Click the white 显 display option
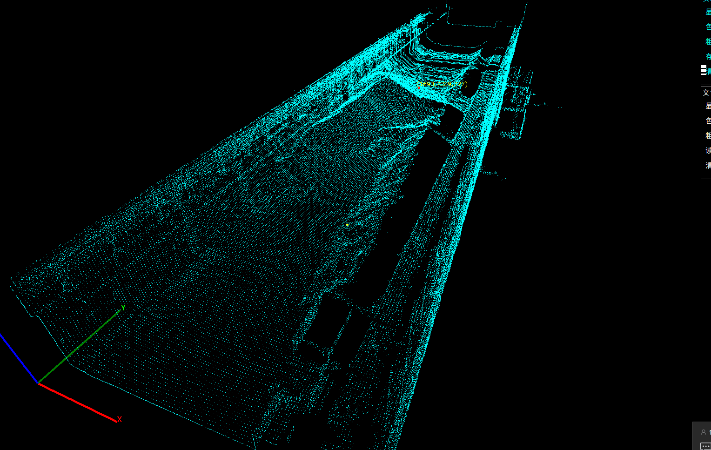Viewport: 711px width, 450px height. pos(708,106)
